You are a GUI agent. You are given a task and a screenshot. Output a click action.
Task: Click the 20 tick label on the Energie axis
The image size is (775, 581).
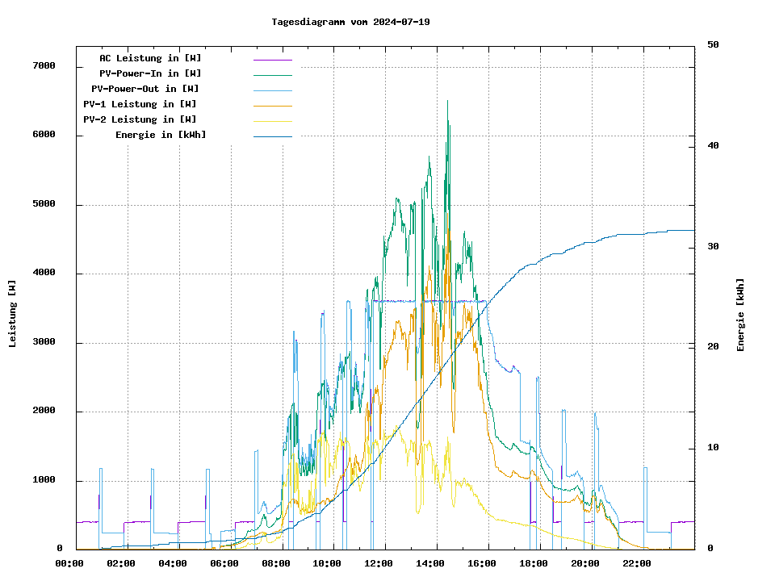(713, 347)
